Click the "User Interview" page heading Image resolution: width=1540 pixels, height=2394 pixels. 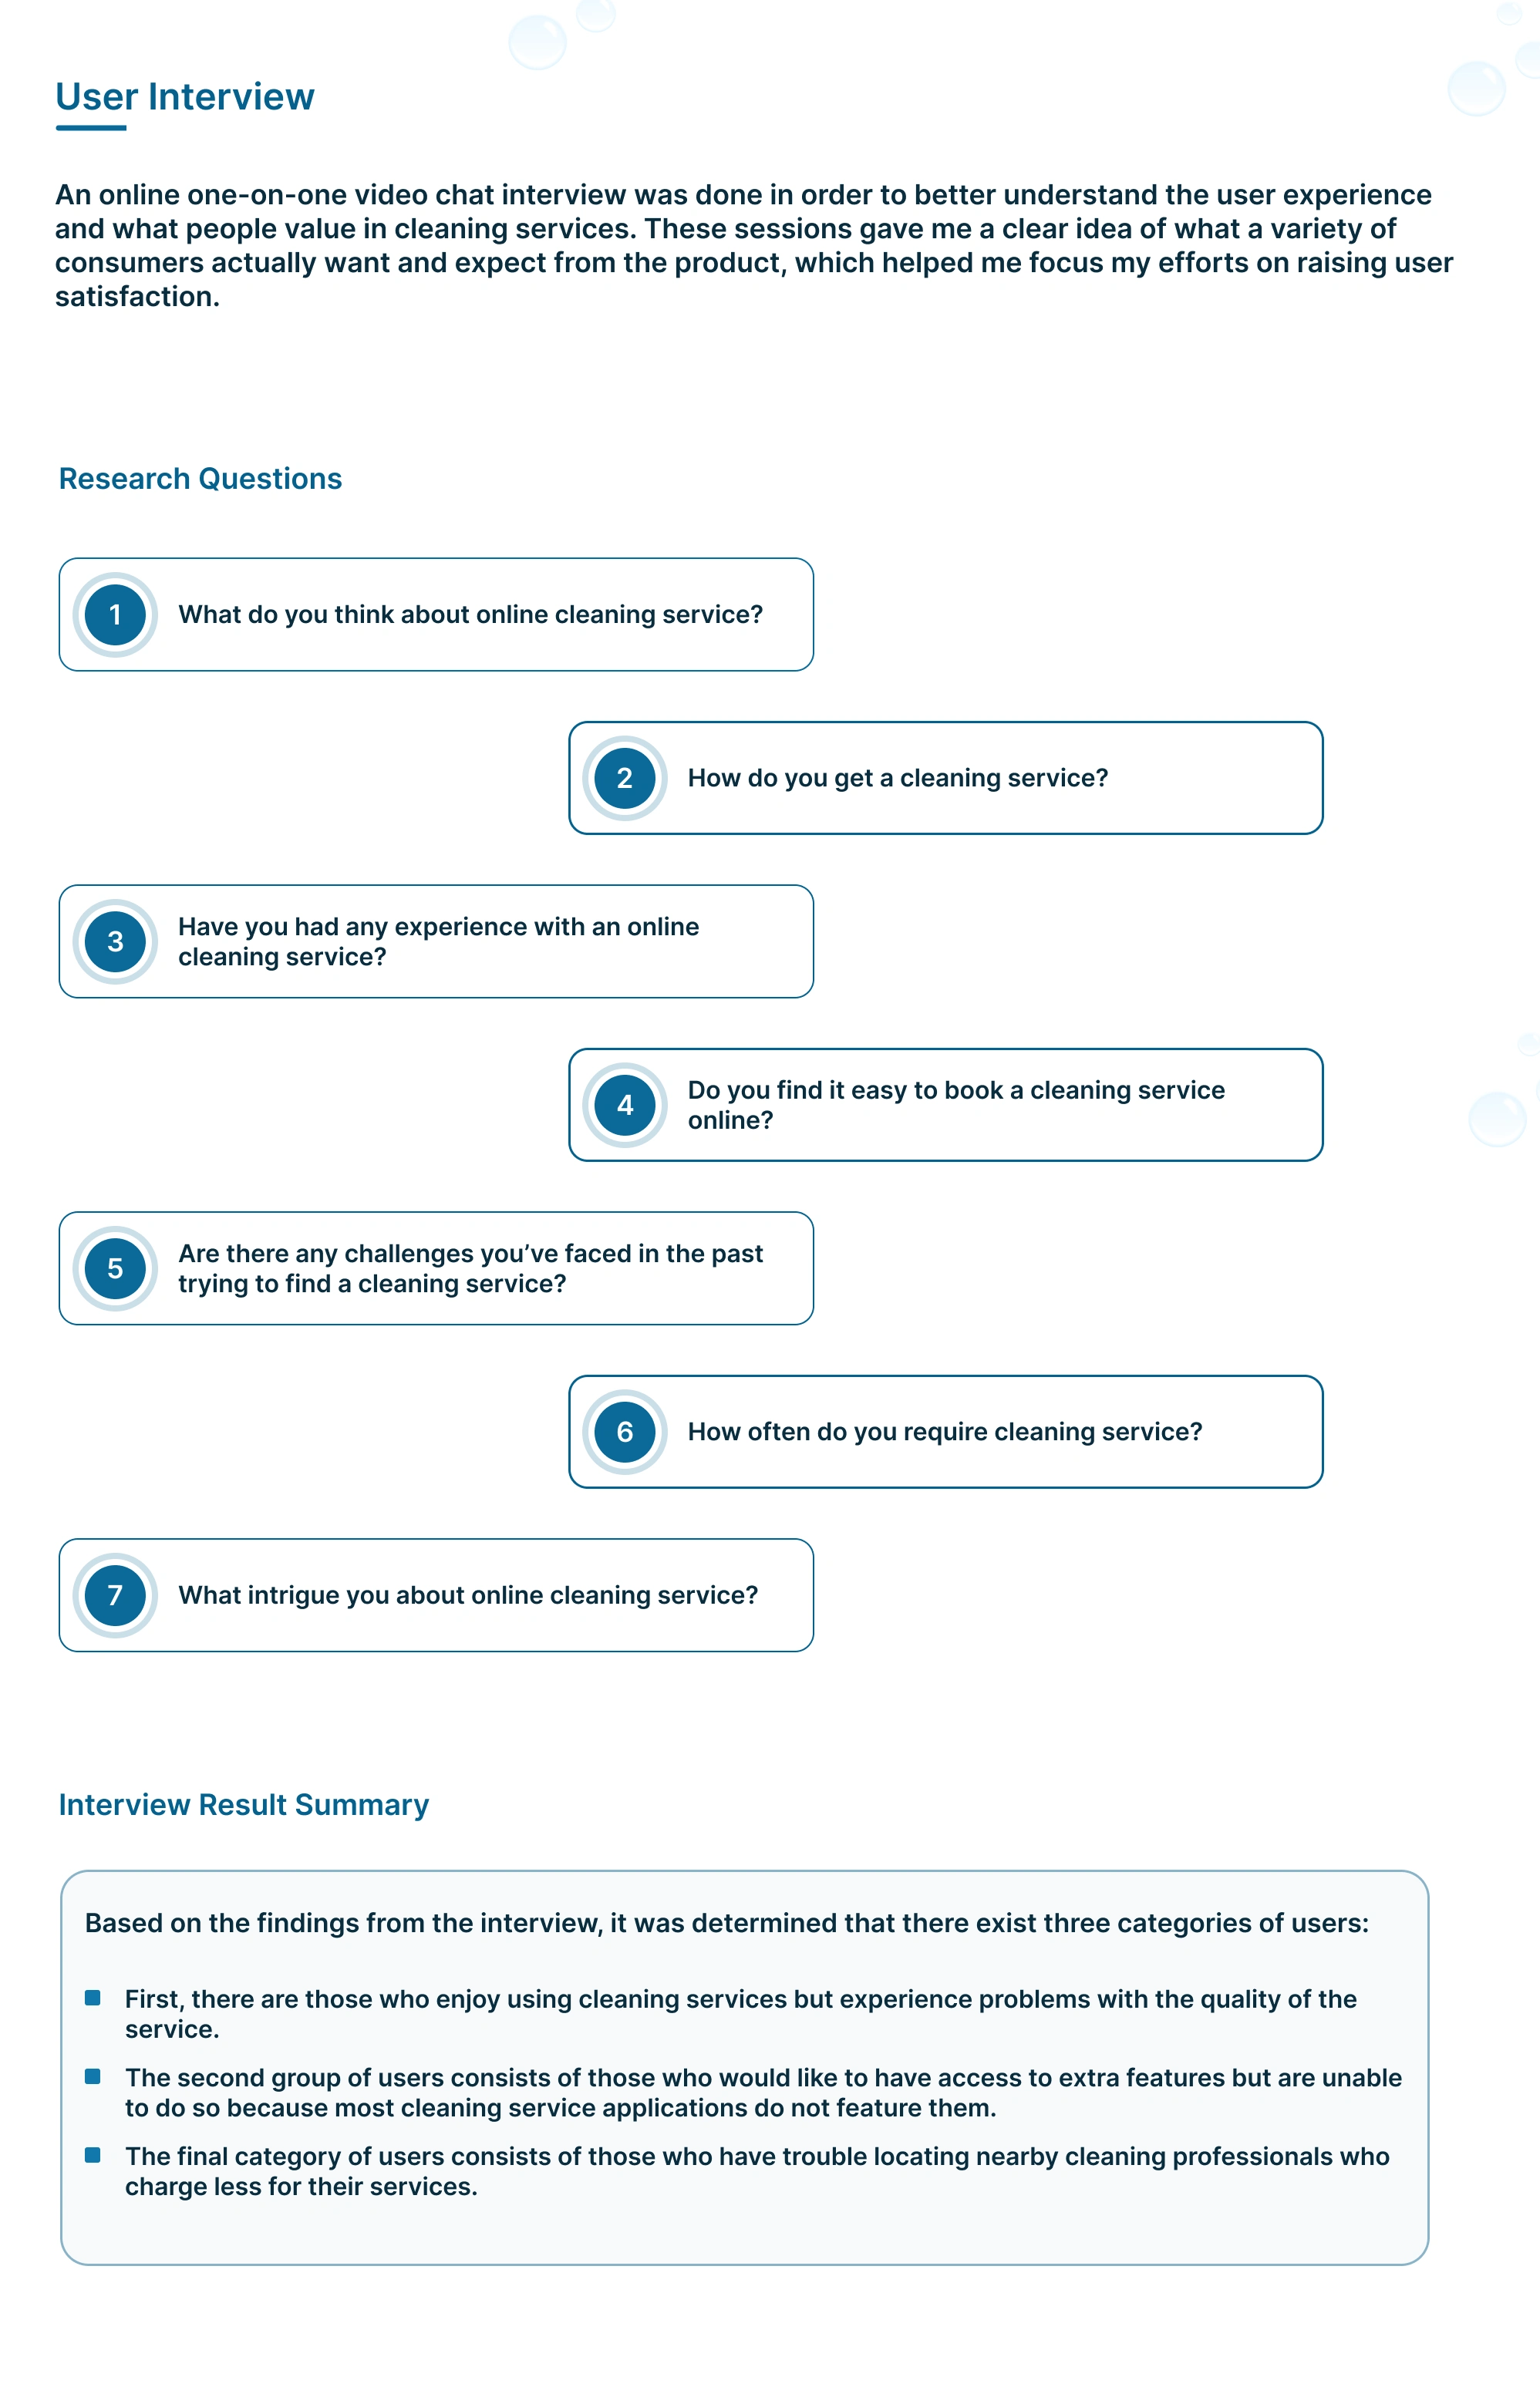click(x=185, y=97)
